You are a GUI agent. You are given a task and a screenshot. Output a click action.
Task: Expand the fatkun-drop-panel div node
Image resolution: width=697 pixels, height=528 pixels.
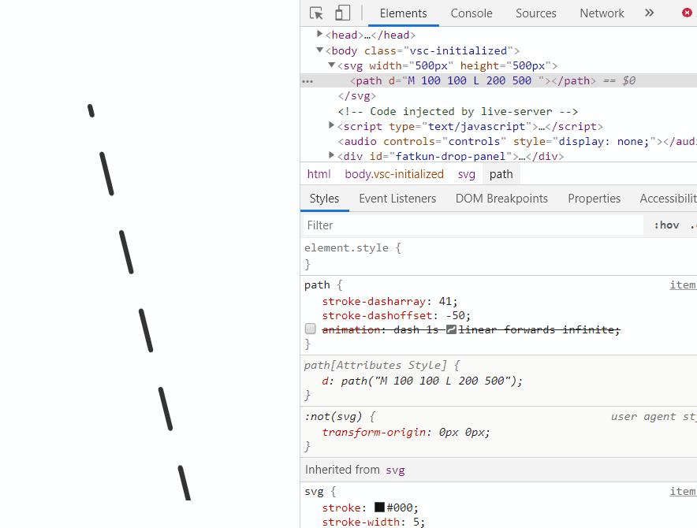(x=332, y=156)
